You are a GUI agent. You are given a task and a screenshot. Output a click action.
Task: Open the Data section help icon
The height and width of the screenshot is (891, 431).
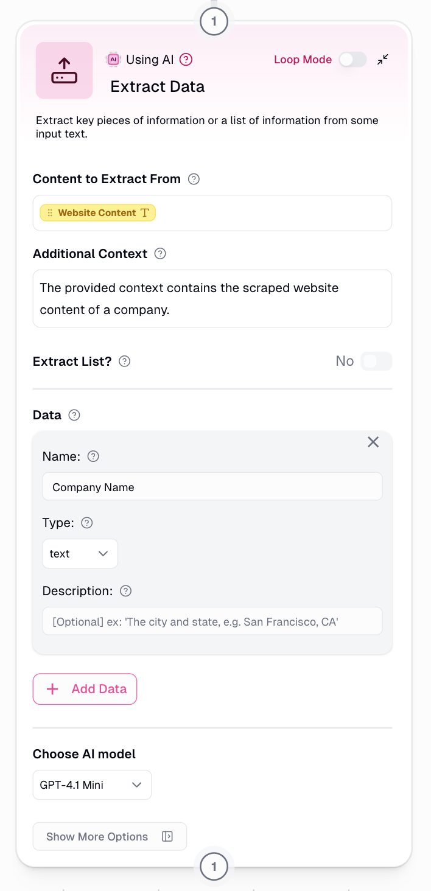(x=74, y=415)
